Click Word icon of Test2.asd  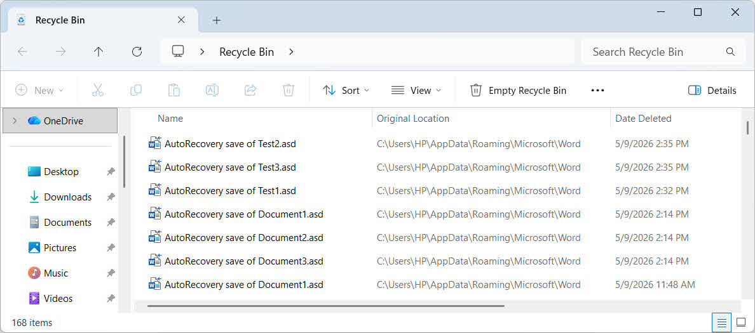point(154,143)
